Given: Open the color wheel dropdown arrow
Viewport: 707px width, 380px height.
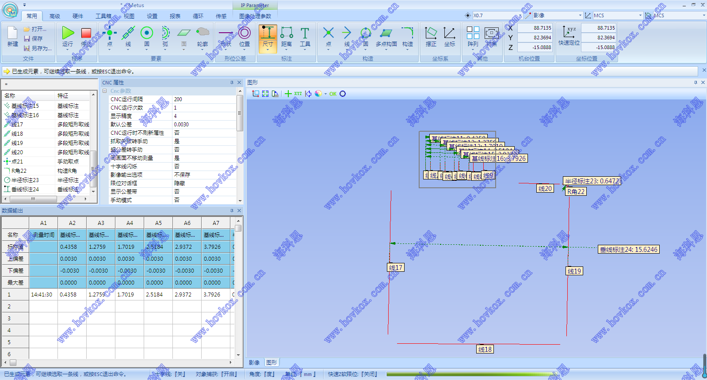Looking at the screenshot, I should coord(325,94).
